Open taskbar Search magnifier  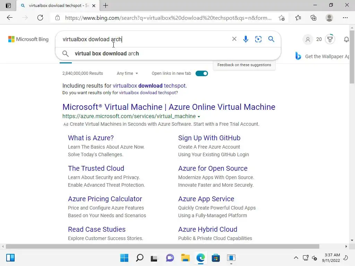coord(139,258)
